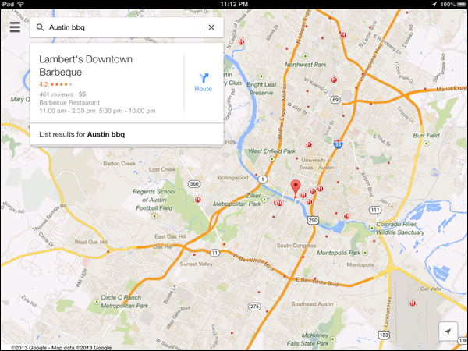468x351 pixels.
Task: Tap the my-location arrow button
Action: point(448,331)
